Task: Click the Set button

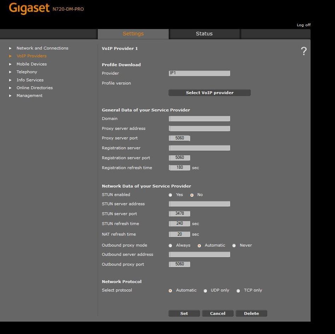Action: click(184, 313)
